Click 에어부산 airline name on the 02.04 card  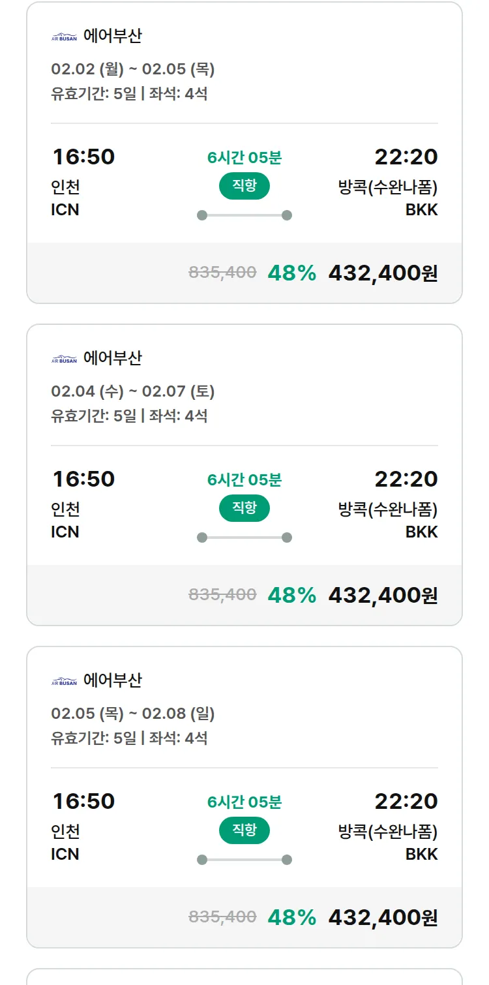tap(113, 358)
